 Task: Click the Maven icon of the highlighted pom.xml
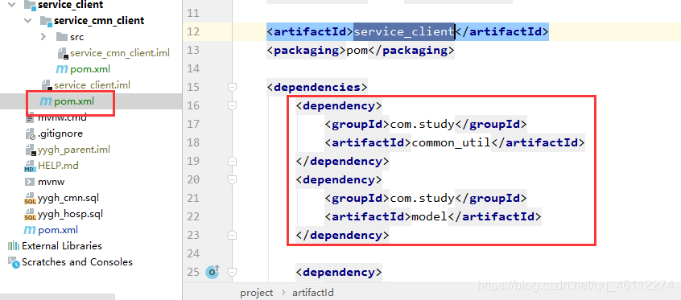pos(46,101)
